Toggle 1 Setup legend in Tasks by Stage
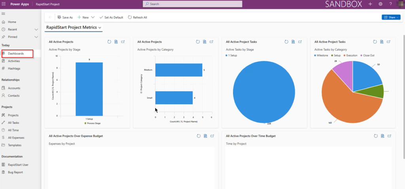405x189 pixels. (231, 55)
